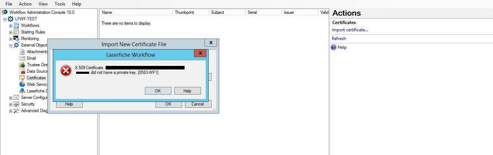Expand the Server Configuration tree node
This screenshot has height=155, width=493.
click(11, 98)
